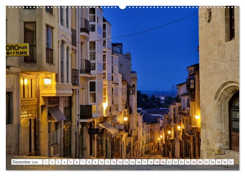Screen dimensions: 245x176
Task: Select day 31 in the calendar strip
Action: 231,162
